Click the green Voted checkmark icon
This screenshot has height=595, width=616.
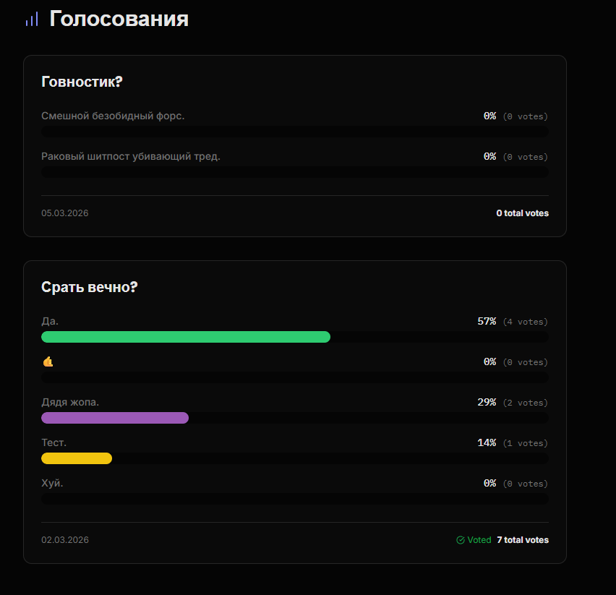[x=461, y=540]
